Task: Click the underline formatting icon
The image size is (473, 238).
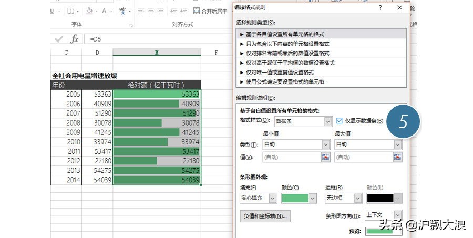Action: coord(52,11)
